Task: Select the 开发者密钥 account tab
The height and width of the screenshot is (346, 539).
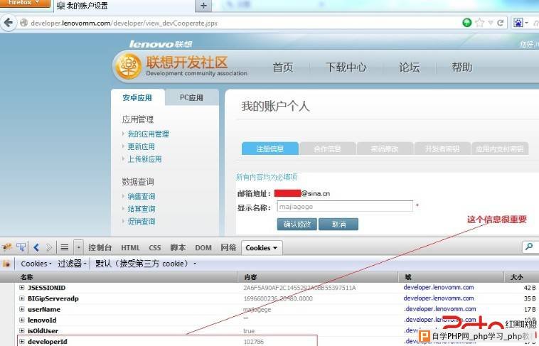Action: click(442, 148)
